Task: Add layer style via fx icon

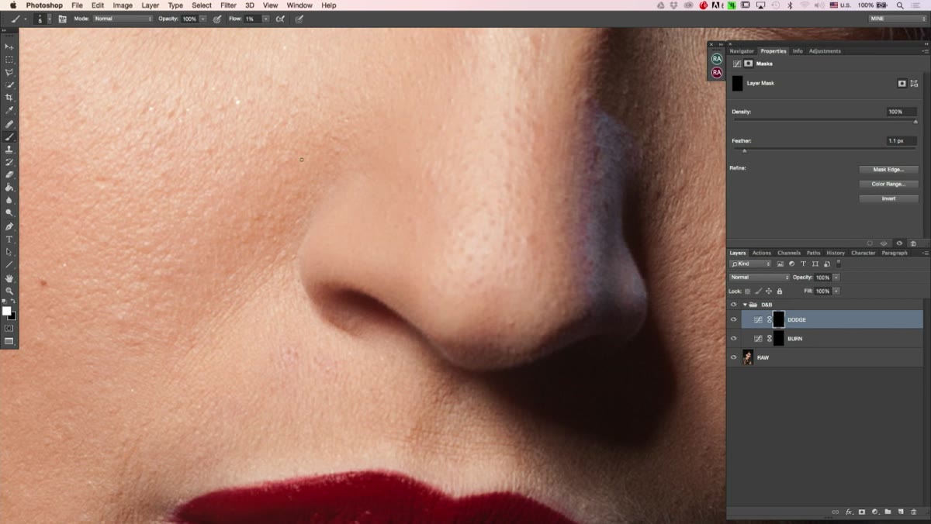Action: point(849,512)
